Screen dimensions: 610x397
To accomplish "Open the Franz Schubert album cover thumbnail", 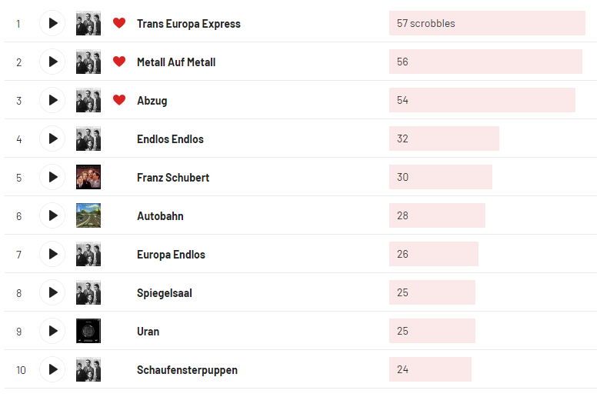I will click(88, 177).
